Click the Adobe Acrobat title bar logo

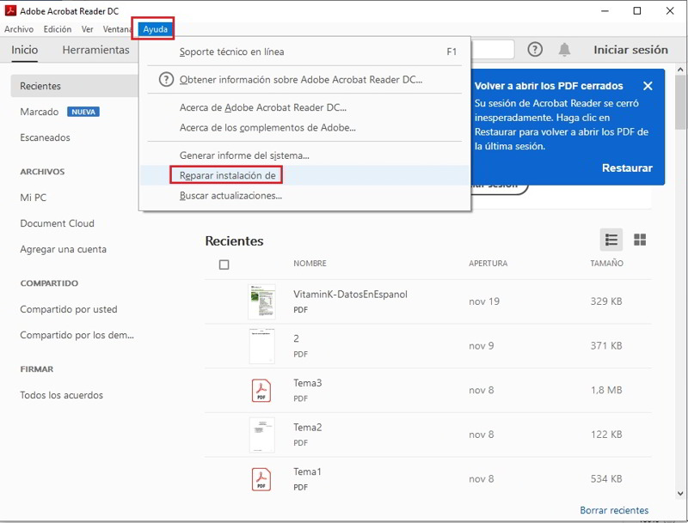(10, 11)
